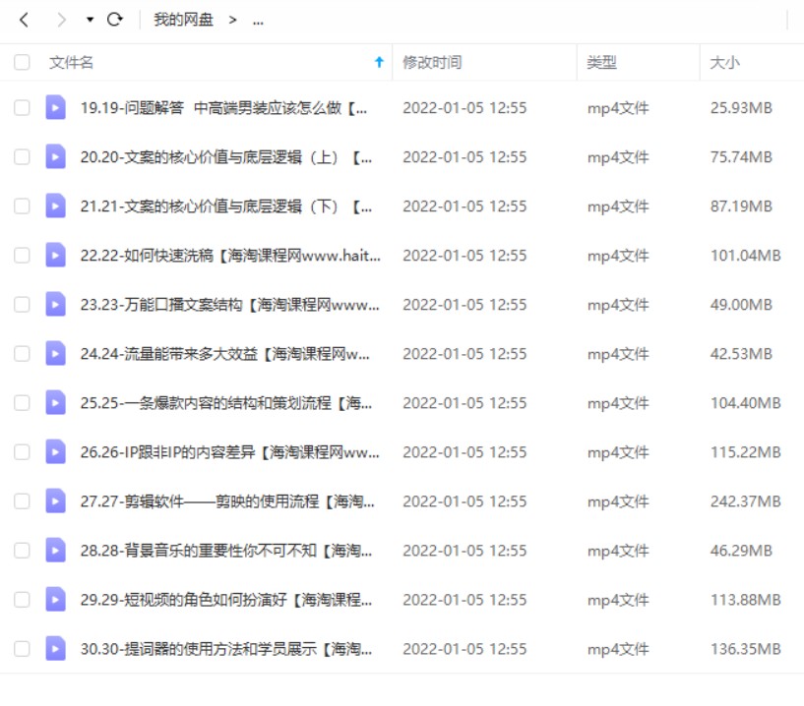
Task: Sort by 文件名 column header
Action: pos(71,63)
